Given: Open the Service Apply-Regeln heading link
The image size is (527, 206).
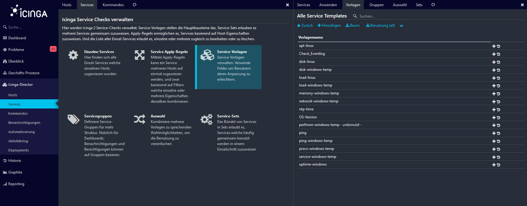Looking at the screenshot, I should [x=169, y=52].
